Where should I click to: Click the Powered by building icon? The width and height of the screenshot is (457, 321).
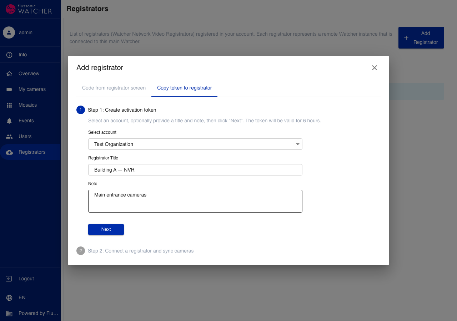(x=9, y=314)
